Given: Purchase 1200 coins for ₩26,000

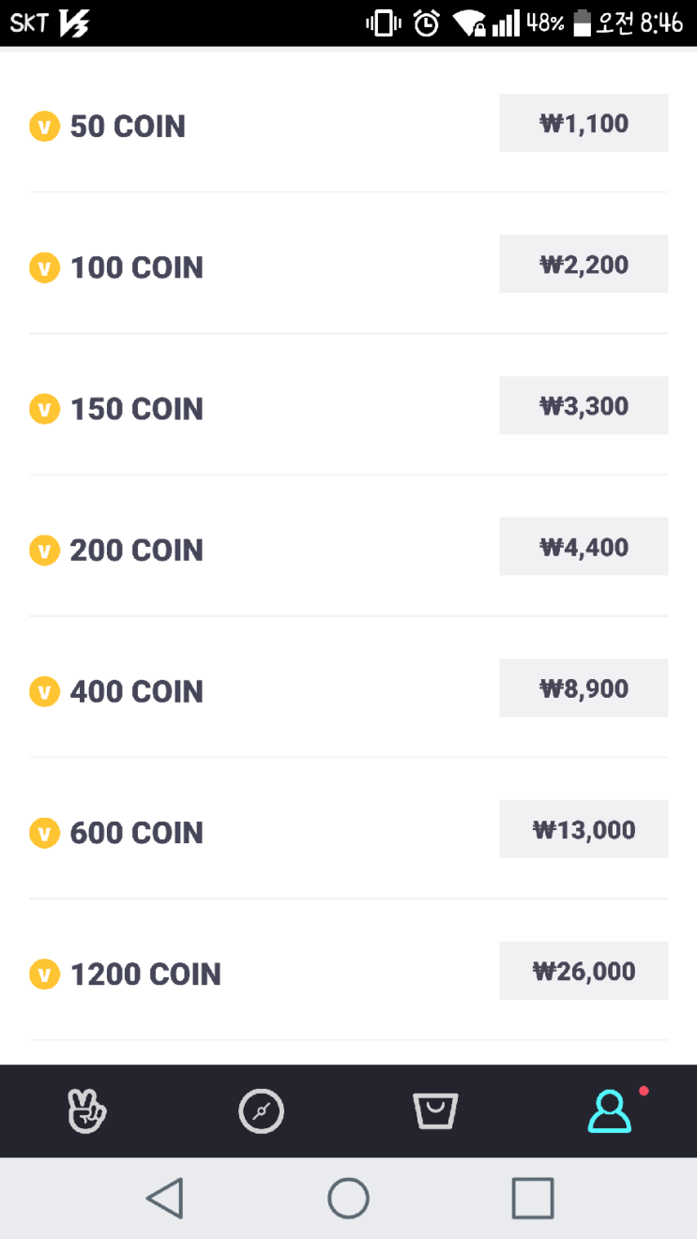Looking at the screenshot, I should (x=583, y=971).
